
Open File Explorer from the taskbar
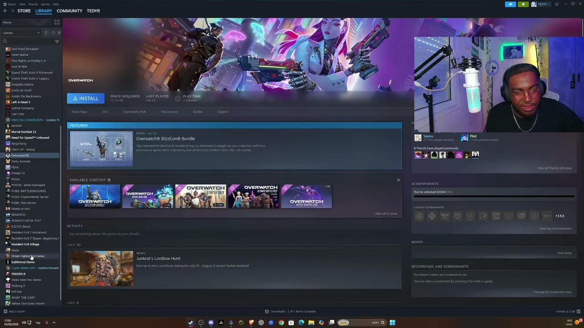pyautogui.click(x=311, y=323)
